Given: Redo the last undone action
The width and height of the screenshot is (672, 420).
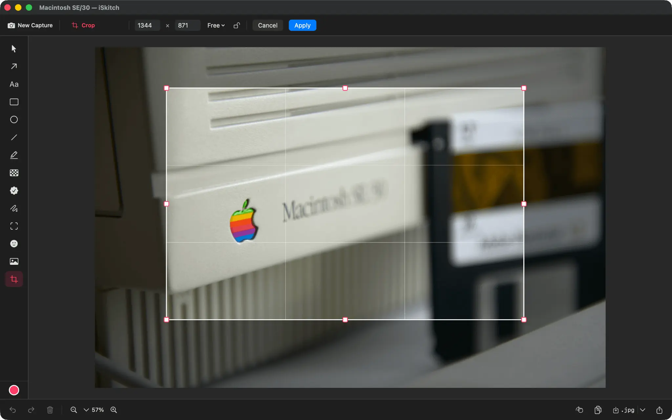Looking at the screenshot, I should point(31,410).
